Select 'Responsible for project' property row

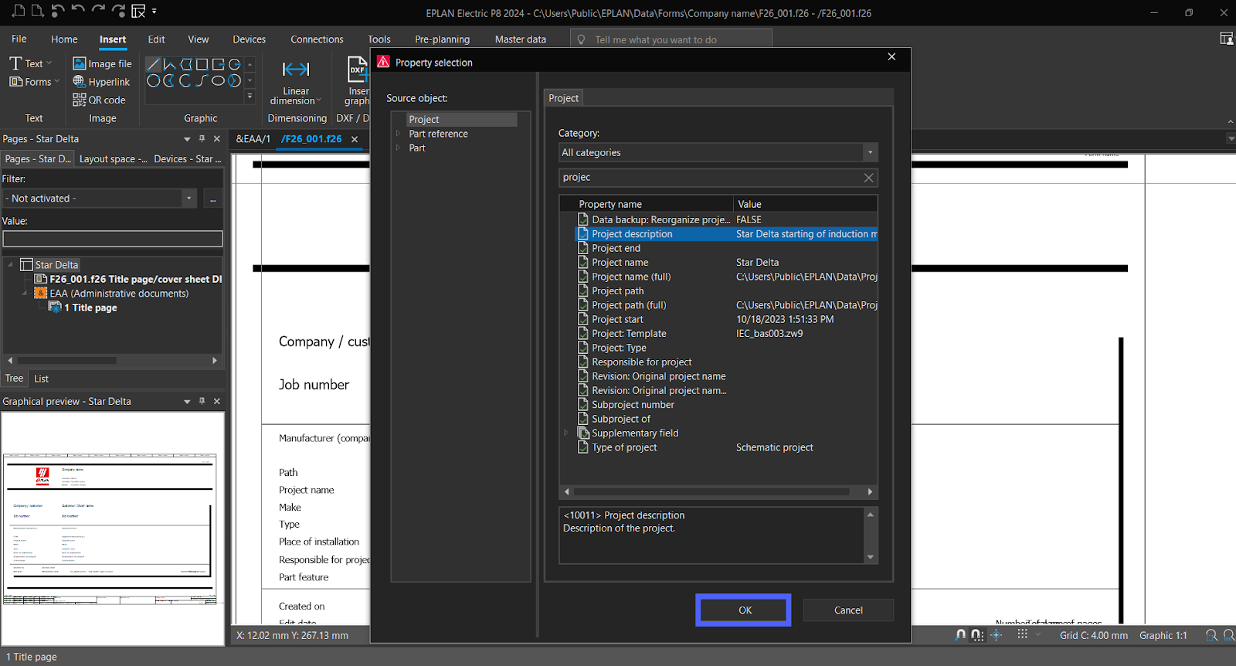tap(726, 362)
